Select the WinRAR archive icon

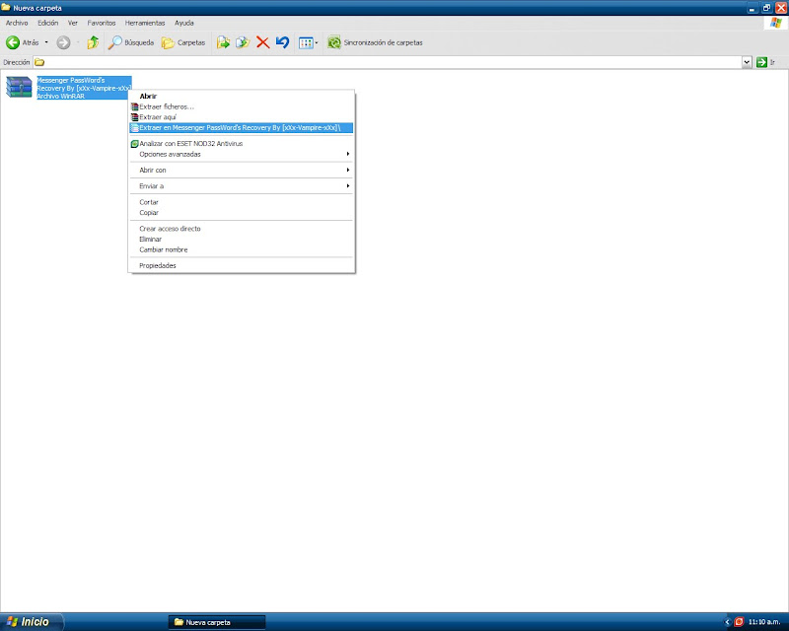click(19, 87)
